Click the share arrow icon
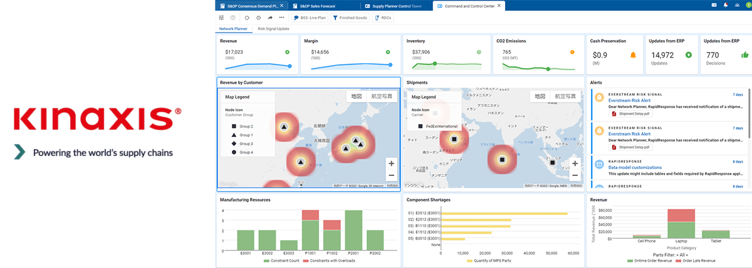 [x=270, y=18]
